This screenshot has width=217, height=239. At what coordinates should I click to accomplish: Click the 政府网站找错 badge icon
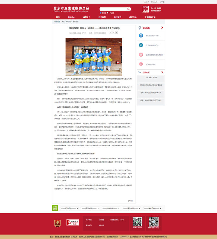(75, 222)
